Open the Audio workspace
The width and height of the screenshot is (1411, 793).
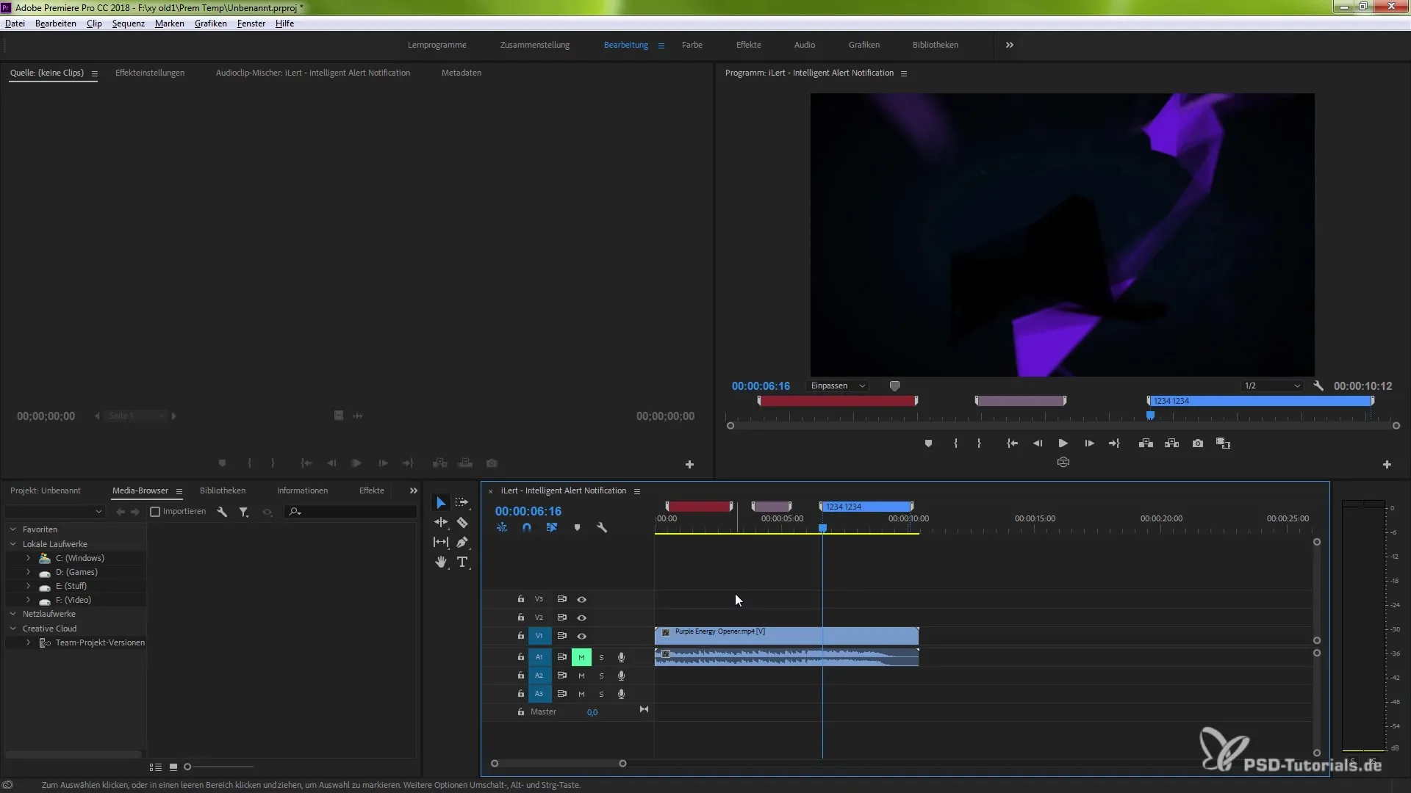click(x=804, y=45)
